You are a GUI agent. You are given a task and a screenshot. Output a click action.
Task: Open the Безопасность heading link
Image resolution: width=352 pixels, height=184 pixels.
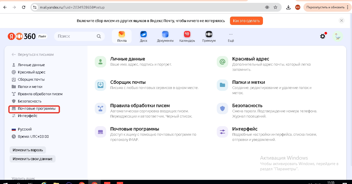[247, 106]
